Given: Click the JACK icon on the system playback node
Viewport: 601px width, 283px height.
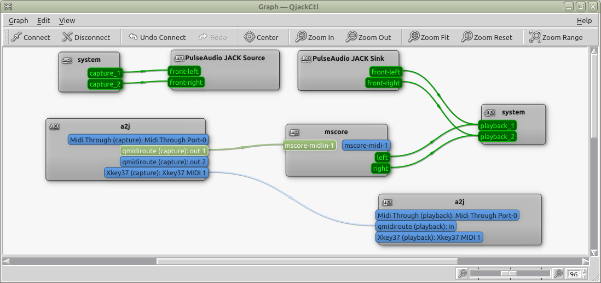Looking at the screenshot, I should pos(489,112).
